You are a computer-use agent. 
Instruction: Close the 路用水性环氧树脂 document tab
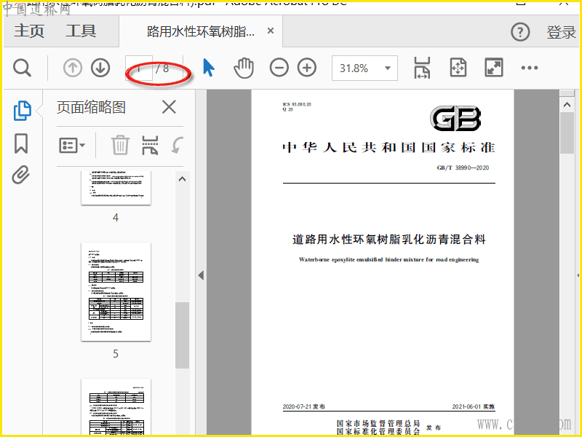click(x=271, y=31)
